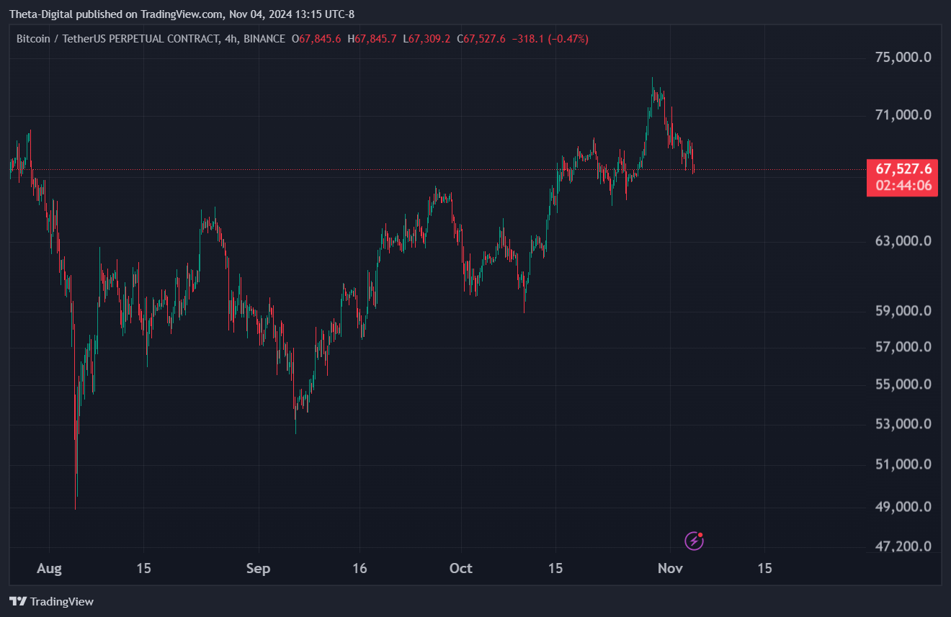
Task: Click the Aug label on the time axis
Action: (49, 569)
